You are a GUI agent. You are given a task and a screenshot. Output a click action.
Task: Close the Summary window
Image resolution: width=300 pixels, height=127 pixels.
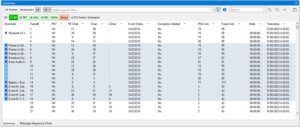297,3
